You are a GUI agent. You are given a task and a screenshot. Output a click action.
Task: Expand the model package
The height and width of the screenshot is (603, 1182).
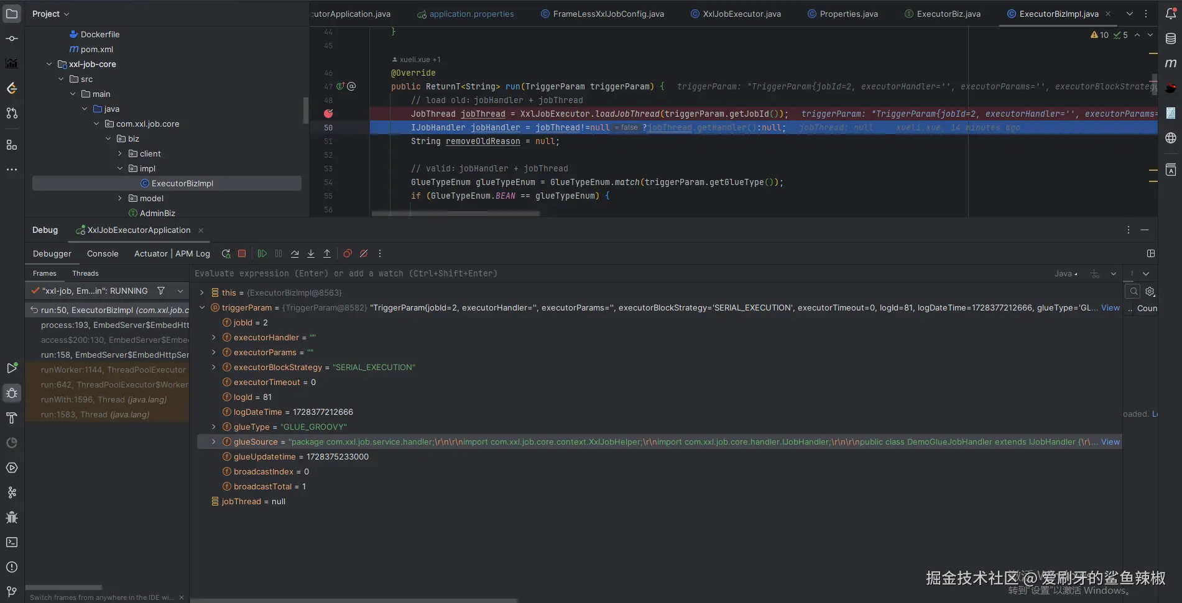(120, 198)
